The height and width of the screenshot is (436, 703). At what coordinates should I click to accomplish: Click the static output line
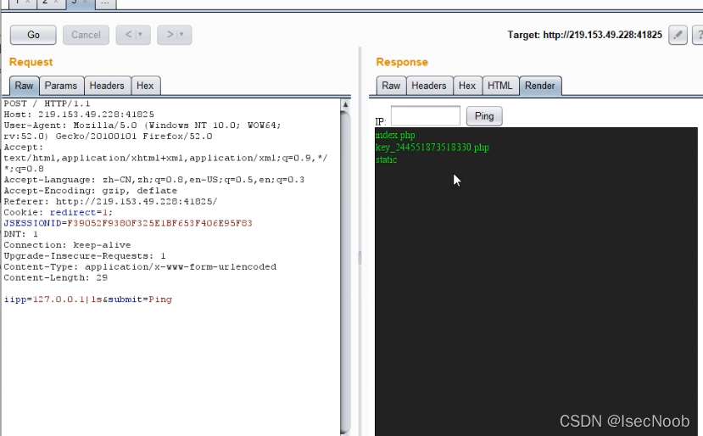click(387, 159)
